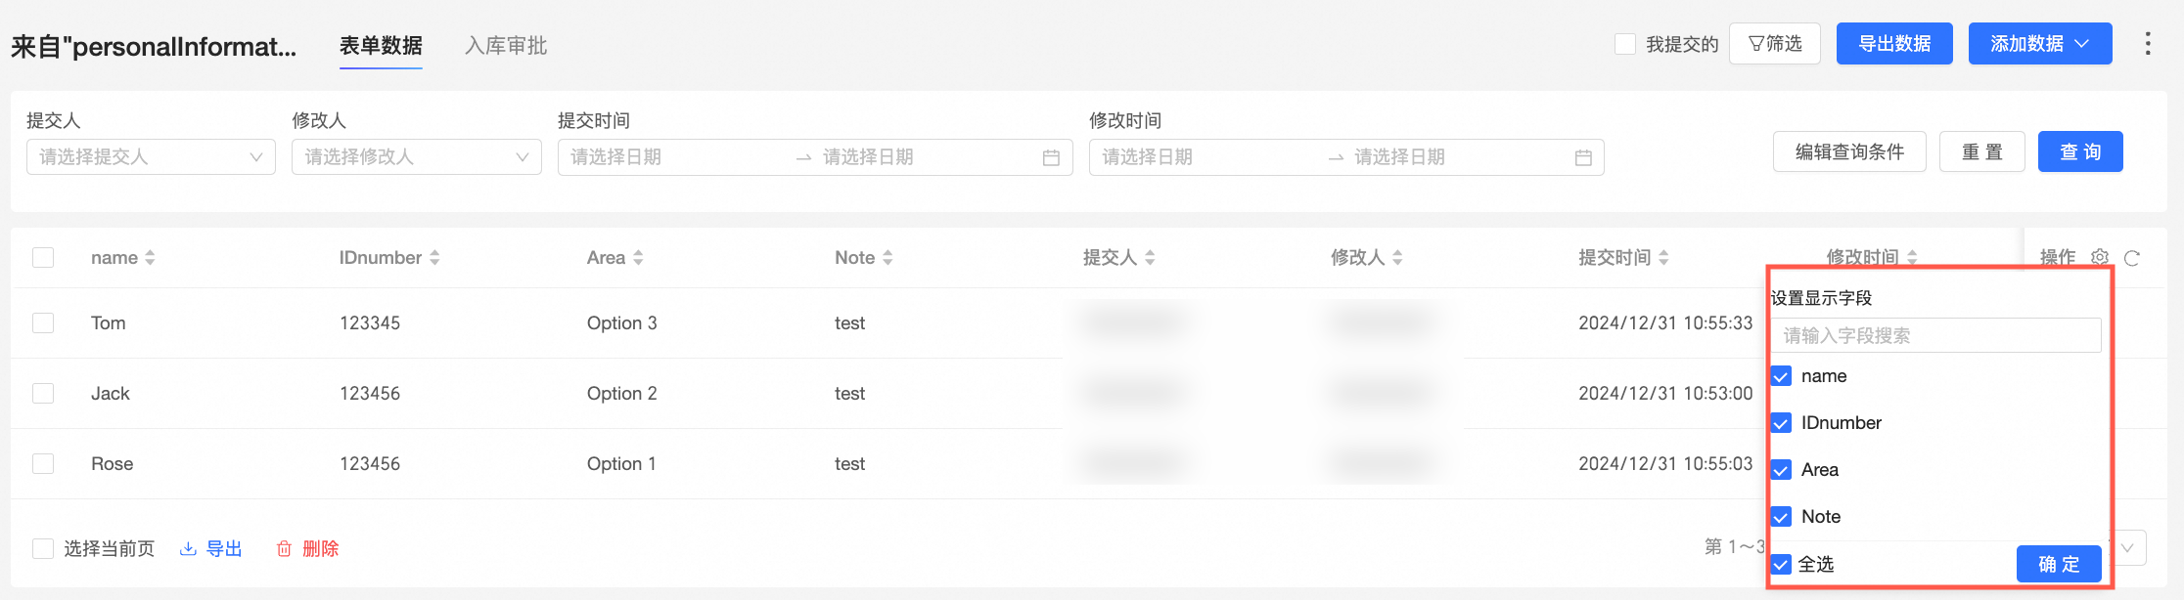Switch to the 入库审批 tab
2184x600 pixels.
(506, 46)
